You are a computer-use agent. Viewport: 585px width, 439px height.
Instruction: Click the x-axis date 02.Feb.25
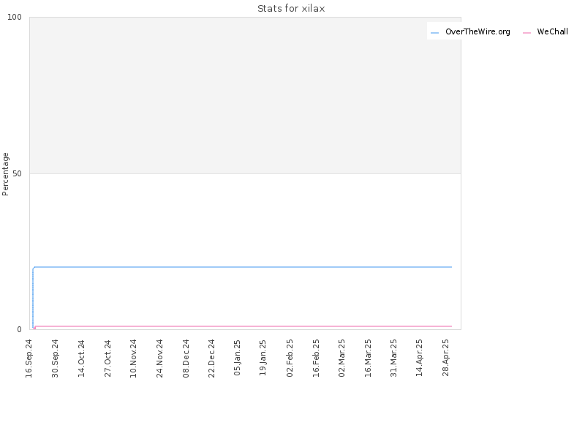click(x=290, y=358)
